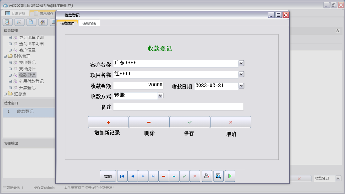This screenshot has height=194, width=345.
Task: Select the magnifier search icon in the left toolbar
Action: 7,22
